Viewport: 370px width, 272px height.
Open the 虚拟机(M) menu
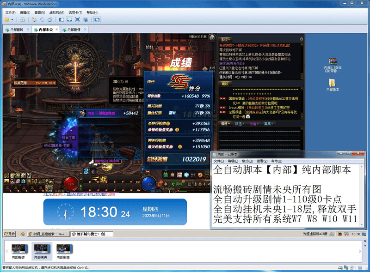(56, 12)
